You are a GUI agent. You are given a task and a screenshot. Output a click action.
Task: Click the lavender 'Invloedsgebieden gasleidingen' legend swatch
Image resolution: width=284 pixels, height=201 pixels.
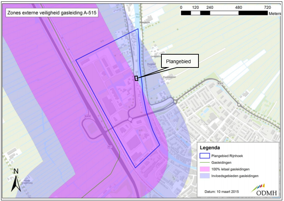tap(205, 176)
